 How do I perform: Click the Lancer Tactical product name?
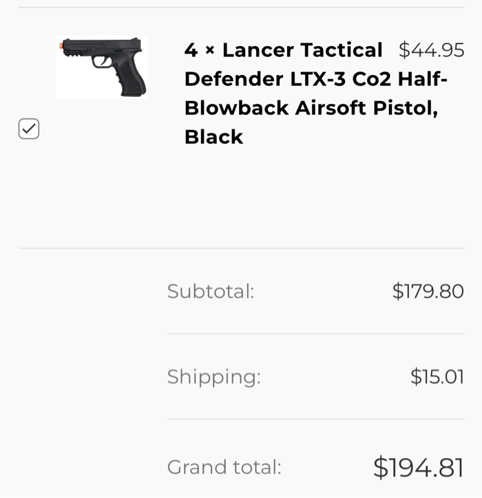click(302, 50)
